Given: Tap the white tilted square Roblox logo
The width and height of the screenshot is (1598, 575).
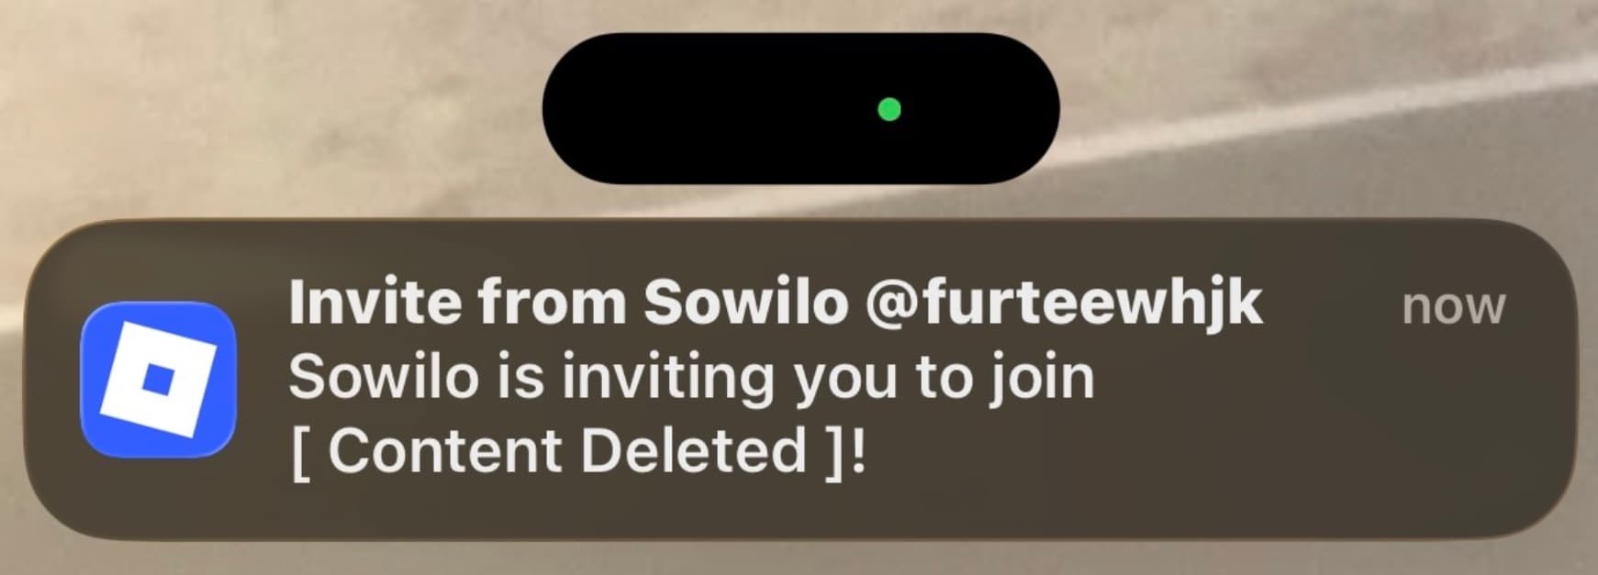Looking at the screenshot, I should click(158, 379).
